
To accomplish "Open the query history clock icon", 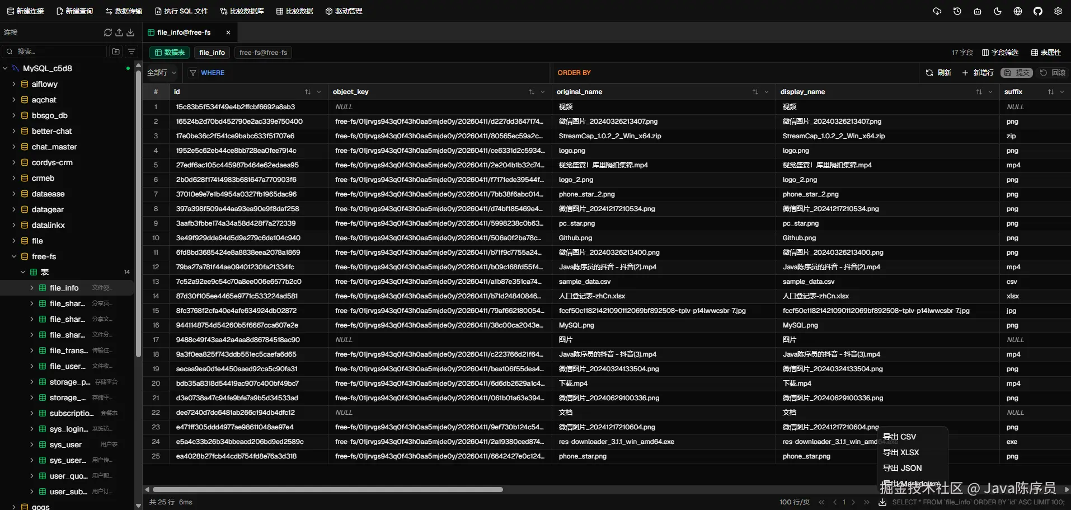I will point(957,11).
